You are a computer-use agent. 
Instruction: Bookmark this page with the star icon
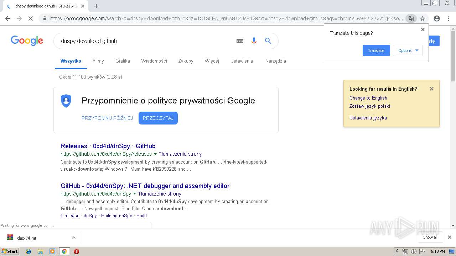coord(423,18)
